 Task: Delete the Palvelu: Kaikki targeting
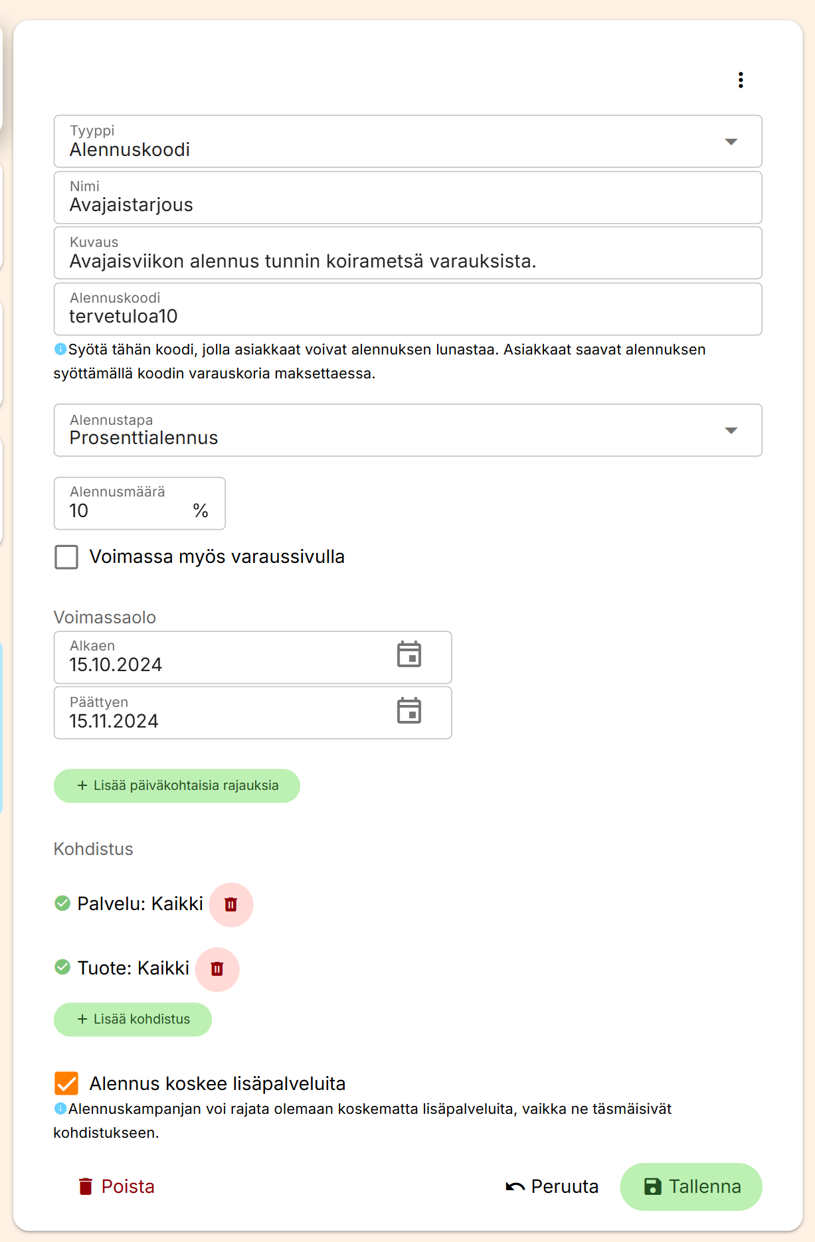tap(230, 904)
